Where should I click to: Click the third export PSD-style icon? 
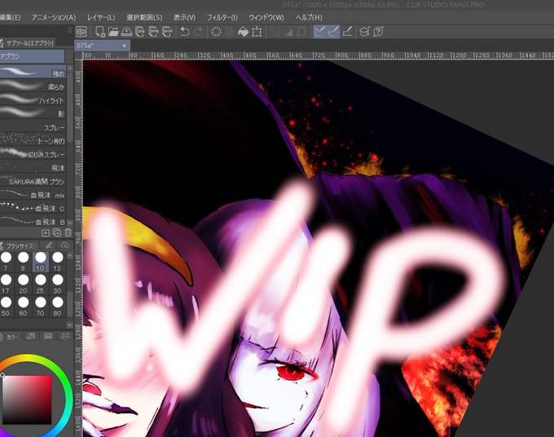[x=167, y=32]
